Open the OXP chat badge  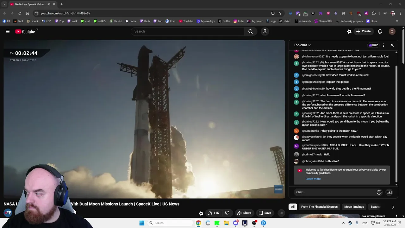373,45
